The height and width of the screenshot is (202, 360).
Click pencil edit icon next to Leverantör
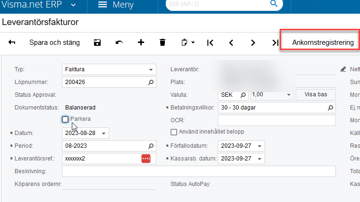(x=343, y=69)
